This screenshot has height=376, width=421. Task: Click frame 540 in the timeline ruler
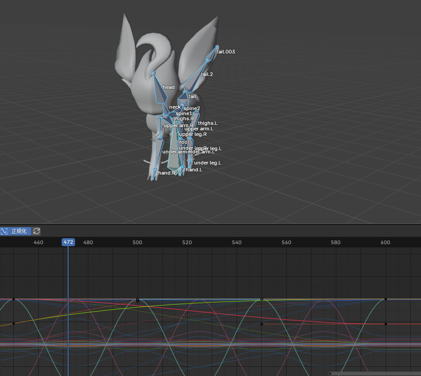tap(236, 242)
